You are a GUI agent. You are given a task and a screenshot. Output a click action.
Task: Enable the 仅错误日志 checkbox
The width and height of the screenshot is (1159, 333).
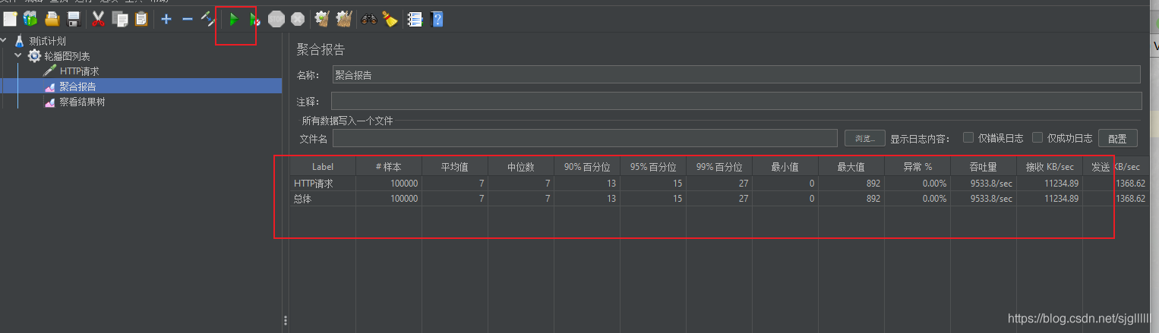[968, 138]
